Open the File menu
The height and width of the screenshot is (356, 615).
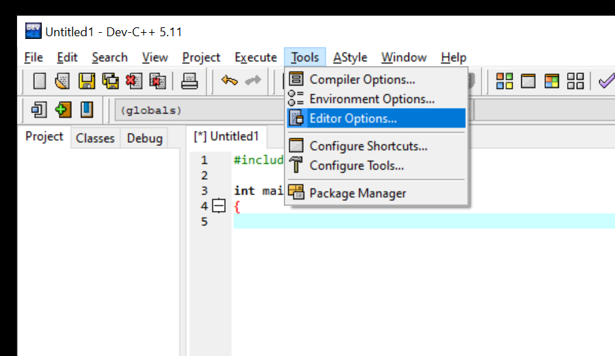coord(34,57)
